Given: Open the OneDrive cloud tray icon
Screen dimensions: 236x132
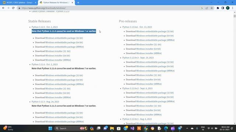Looking at the screenshot, I should (x=192, y=128).
